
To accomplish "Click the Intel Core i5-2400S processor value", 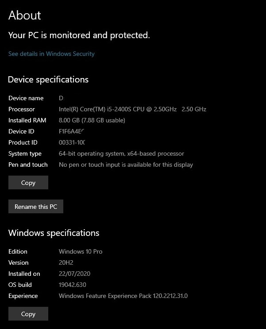I will coord(132,109).
